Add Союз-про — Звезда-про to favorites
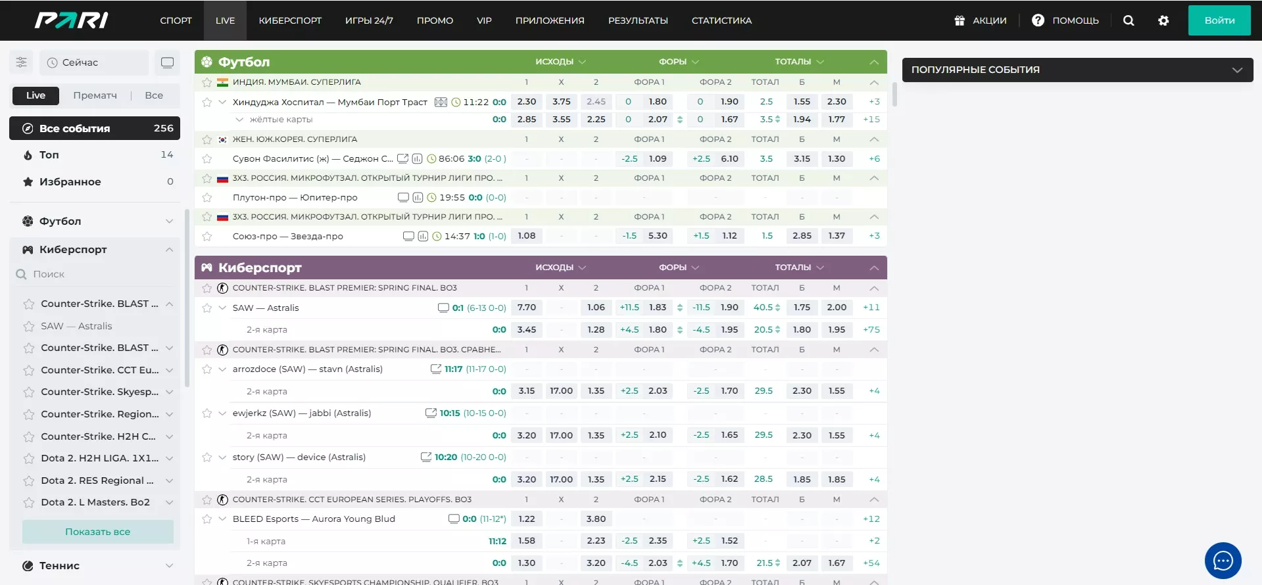Viewport: 1262px width, 585px height. pyautogui.click(x=207, y=236)
